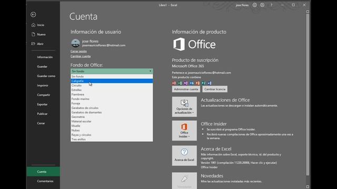Click the Acerca de Excel button
Screen dimensions: 337x189
184,155
